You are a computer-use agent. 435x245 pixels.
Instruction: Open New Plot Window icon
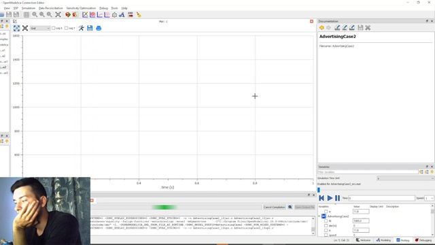tap(85, 15)
